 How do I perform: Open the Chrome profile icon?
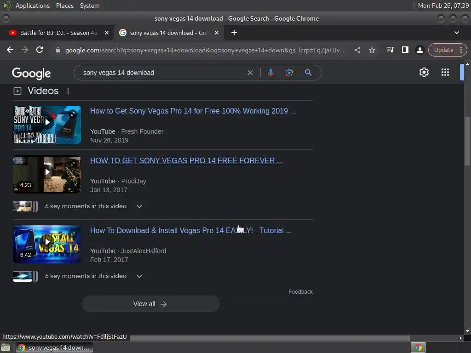point(419,50)
